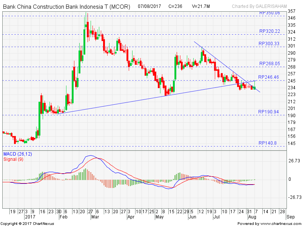This screenshot has height=226, width=302.
Task: Click the RP300.33 price level label
Action: 269,44
